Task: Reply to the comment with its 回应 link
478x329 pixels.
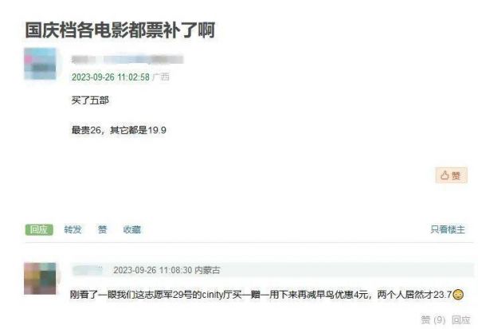Action: tap(460, 320)
